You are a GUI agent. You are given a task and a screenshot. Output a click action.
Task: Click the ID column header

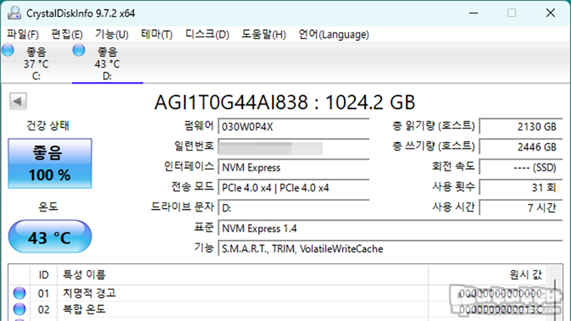[x=44, y=275]
